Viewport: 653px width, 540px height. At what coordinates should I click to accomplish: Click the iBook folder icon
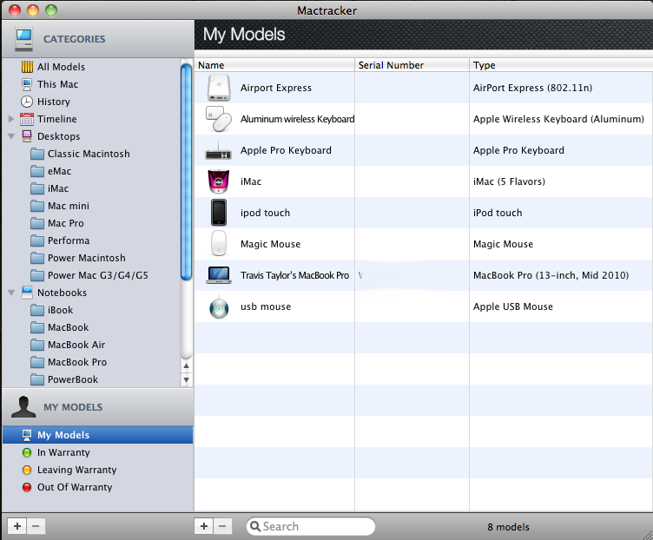37,310
